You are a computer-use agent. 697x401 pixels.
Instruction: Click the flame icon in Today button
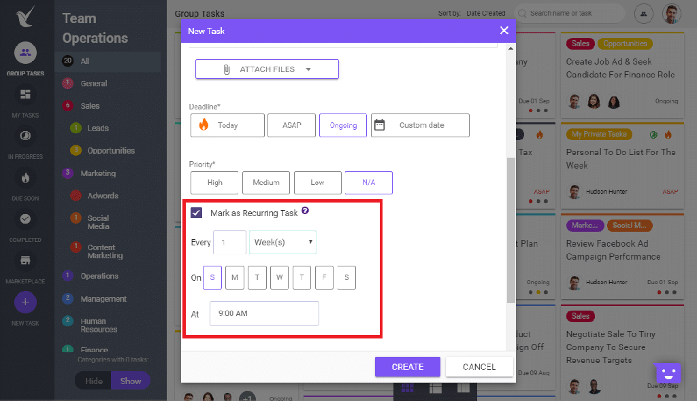click(x=204, y=124)
